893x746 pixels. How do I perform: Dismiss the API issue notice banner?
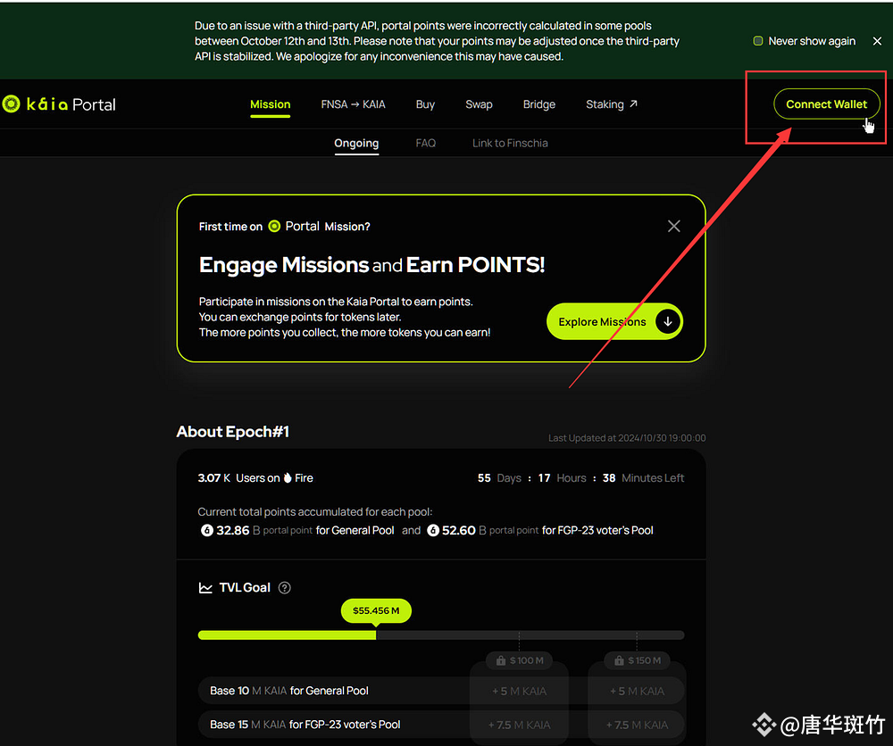877,41
